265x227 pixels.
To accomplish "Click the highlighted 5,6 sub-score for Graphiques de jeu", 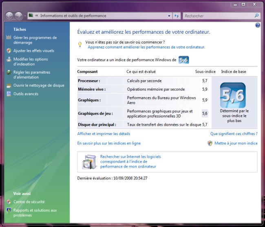I will 205,113.
